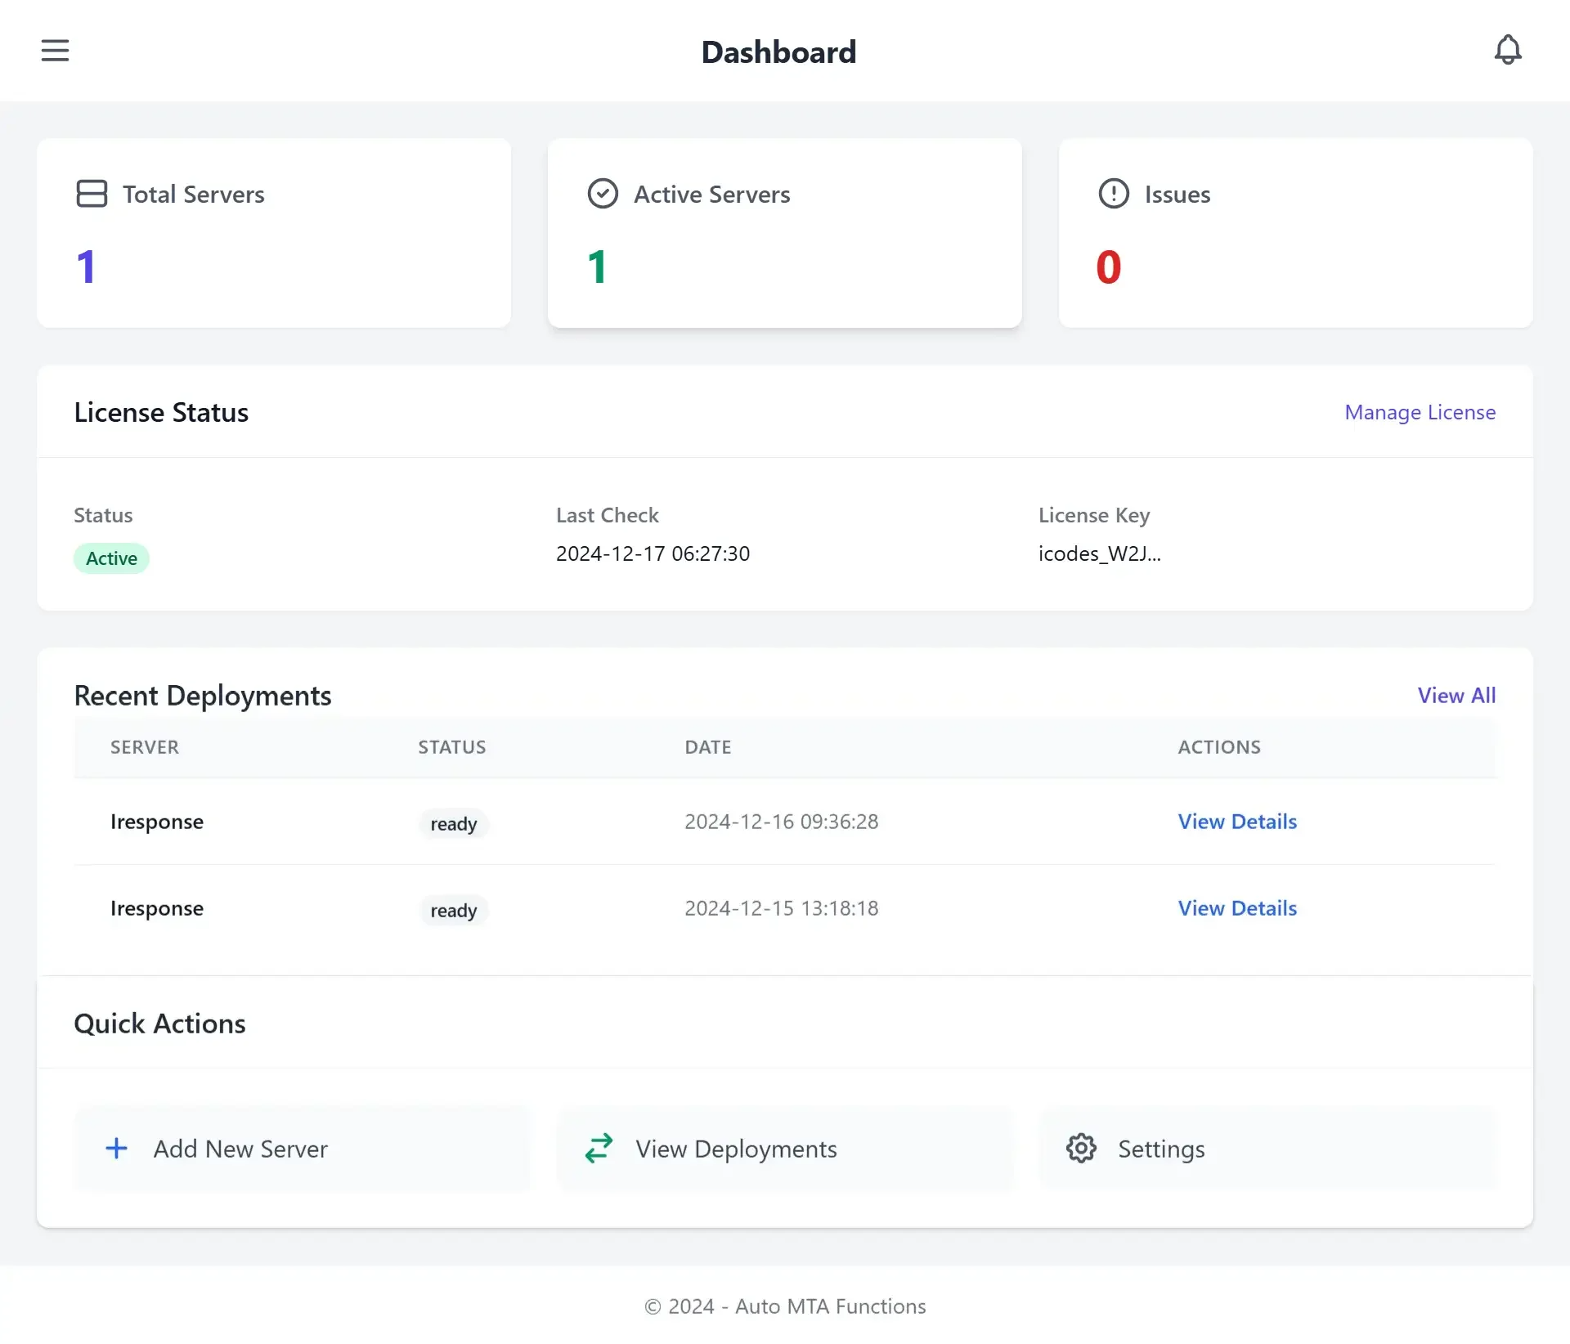
Task: Click the Total Servers icon
Action: click(92, 194)
